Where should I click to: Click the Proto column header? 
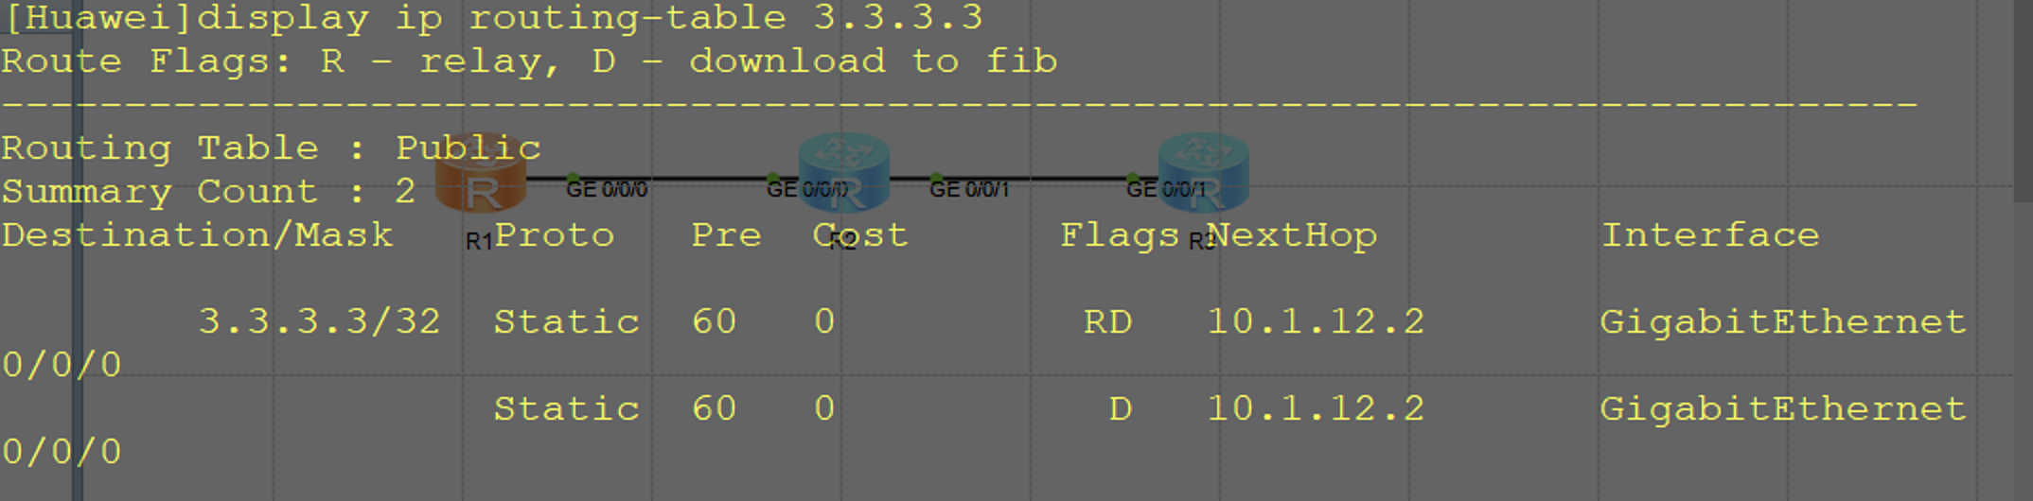(x=555, y=234)
